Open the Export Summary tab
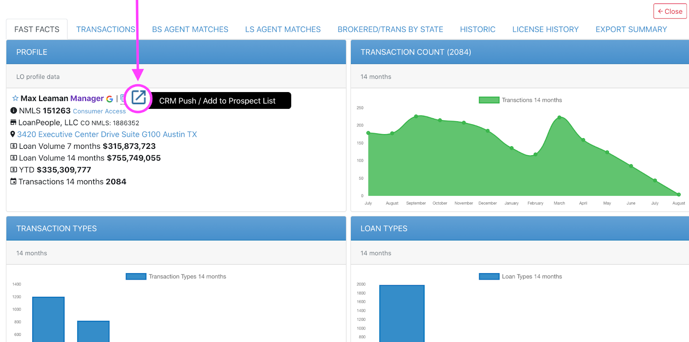This screenshot has width=689, height=342. click(631, 29)
